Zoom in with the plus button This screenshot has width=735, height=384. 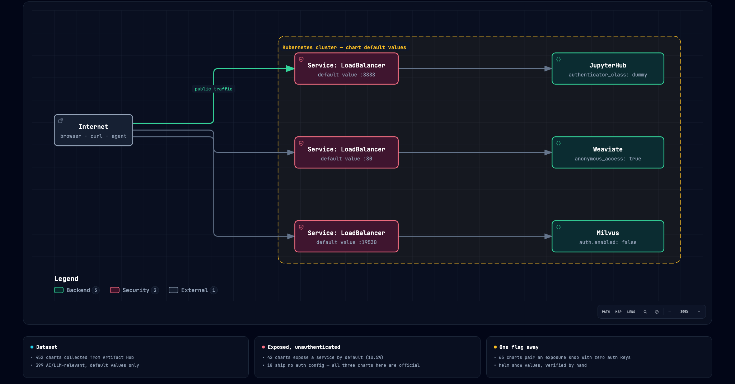[x=699, y=312]
